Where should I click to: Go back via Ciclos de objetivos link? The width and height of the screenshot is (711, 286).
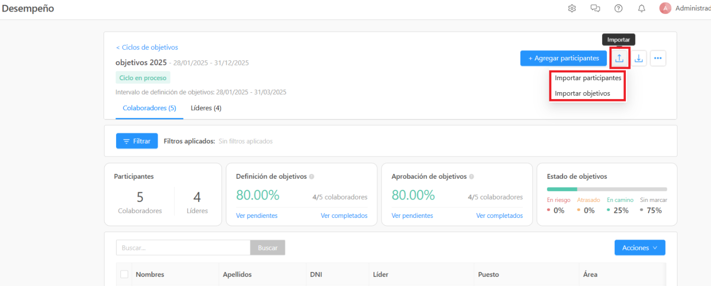147,47
